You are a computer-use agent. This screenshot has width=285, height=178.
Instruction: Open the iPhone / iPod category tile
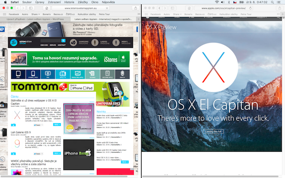[x=33, y=74]
